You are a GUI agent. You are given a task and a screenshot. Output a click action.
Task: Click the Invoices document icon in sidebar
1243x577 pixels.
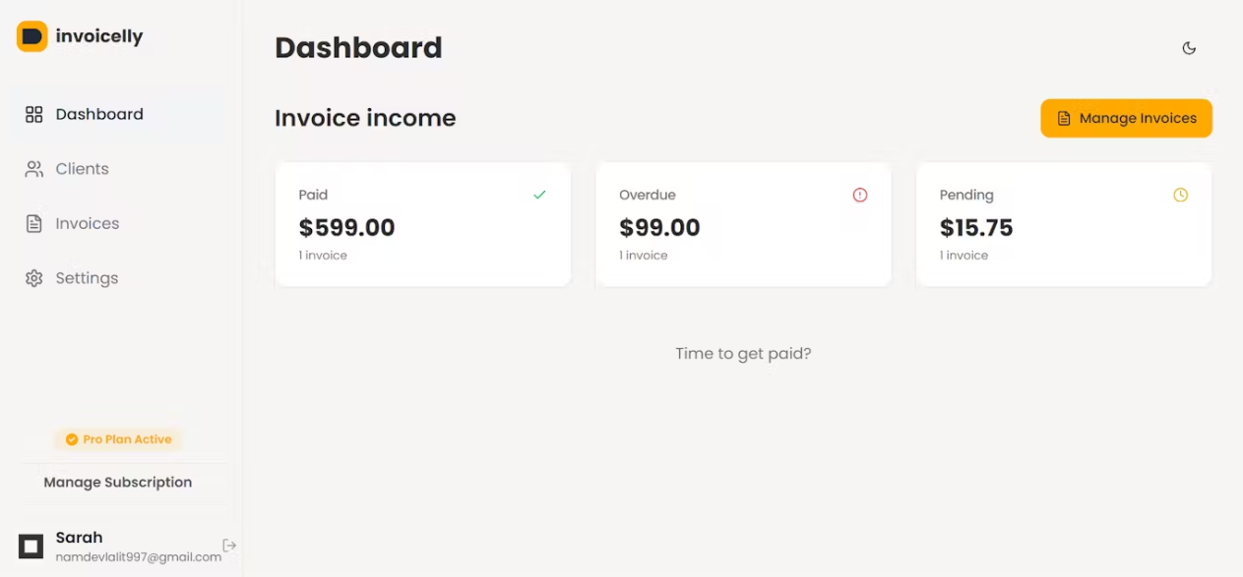34,224
